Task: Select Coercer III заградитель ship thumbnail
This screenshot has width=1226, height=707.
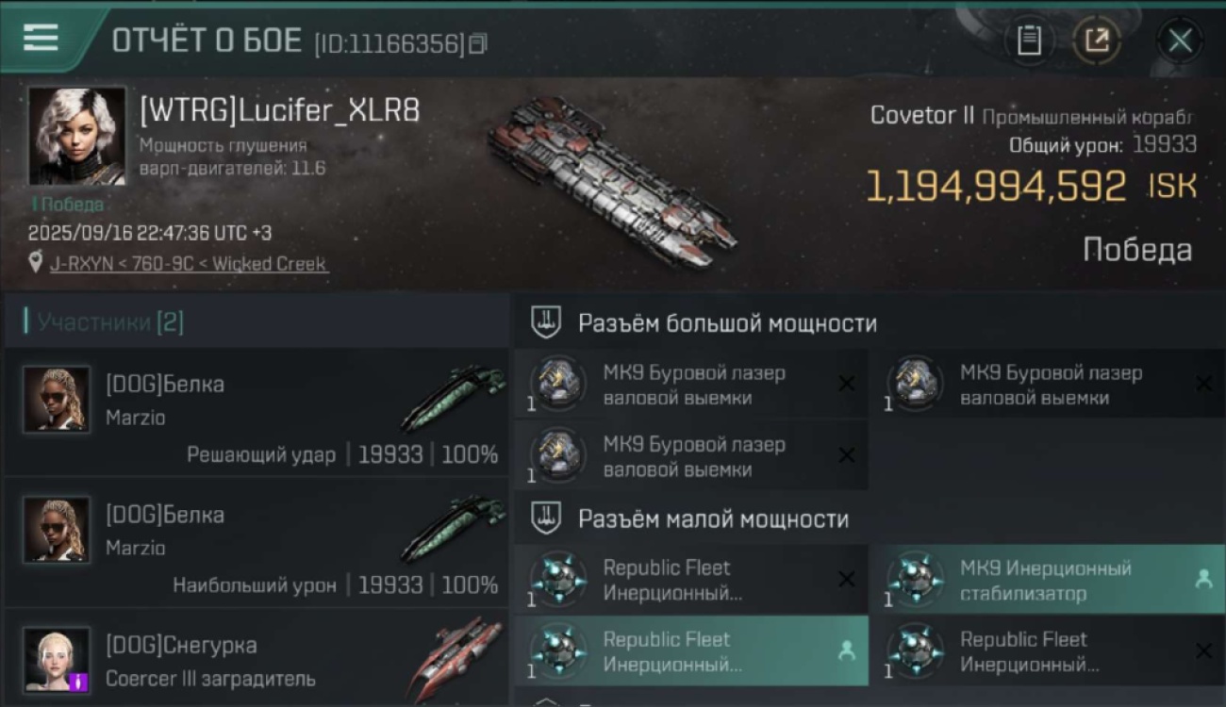Action: (x=456, y=658)
